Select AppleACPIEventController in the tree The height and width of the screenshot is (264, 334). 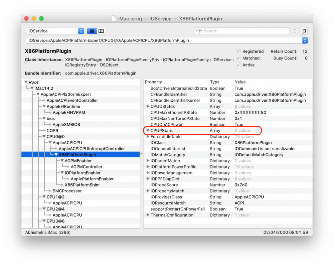point(72,100)
